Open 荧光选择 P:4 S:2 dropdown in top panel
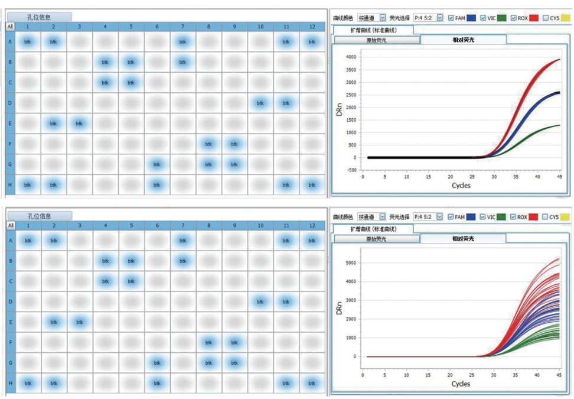Screen dimensions: 574x399 439,18
